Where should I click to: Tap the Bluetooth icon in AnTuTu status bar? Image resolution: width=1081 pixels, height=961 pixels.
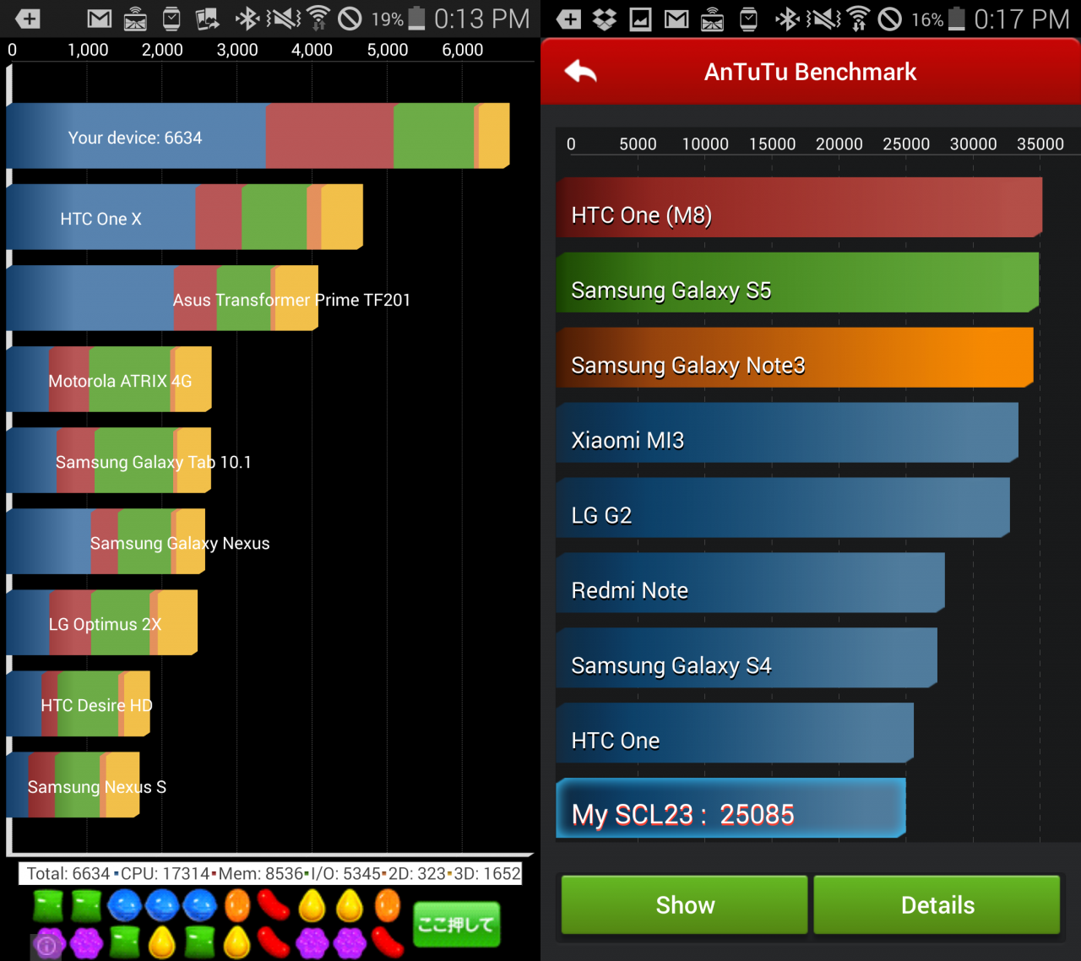point(787,18)
